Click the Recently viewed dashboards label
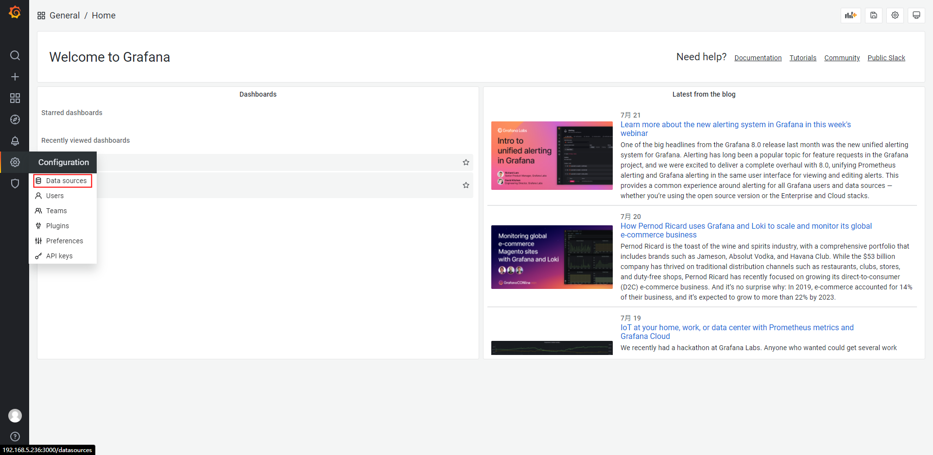933x455 pixels. pyautogui.click(x=86, y=140)
